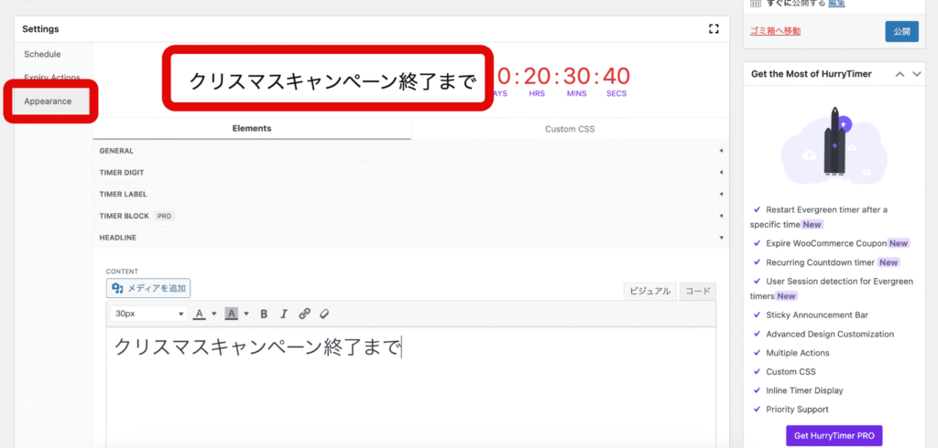Open the Elements tab

tap(252, 128)
